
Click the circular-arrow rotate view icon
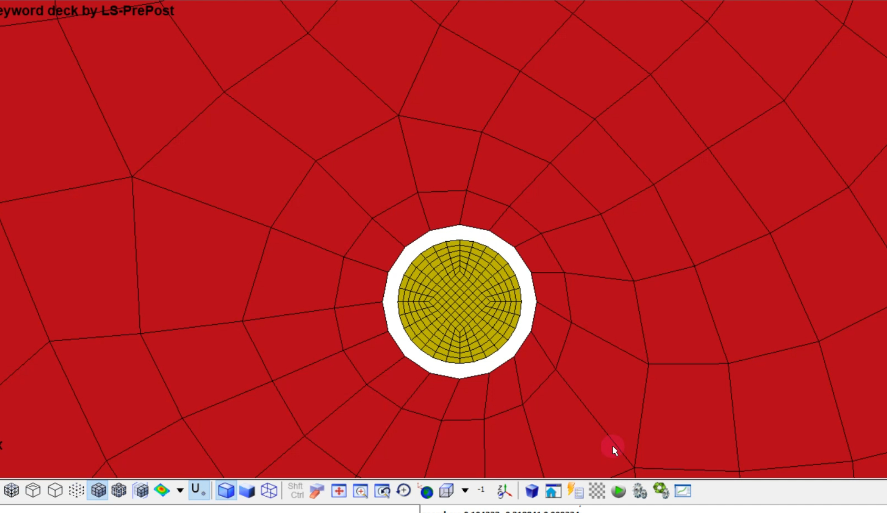pos(403,491)
